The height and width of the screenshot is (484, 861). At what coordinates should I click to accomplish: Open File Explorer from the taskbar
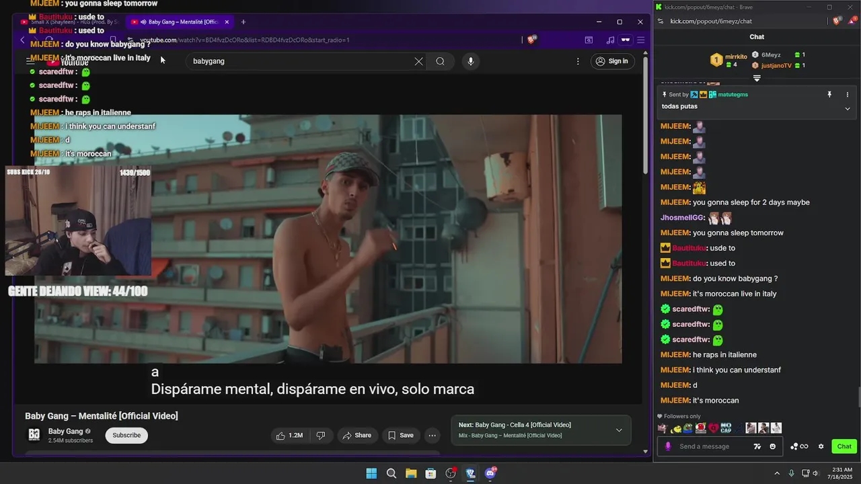pos(411,473)
